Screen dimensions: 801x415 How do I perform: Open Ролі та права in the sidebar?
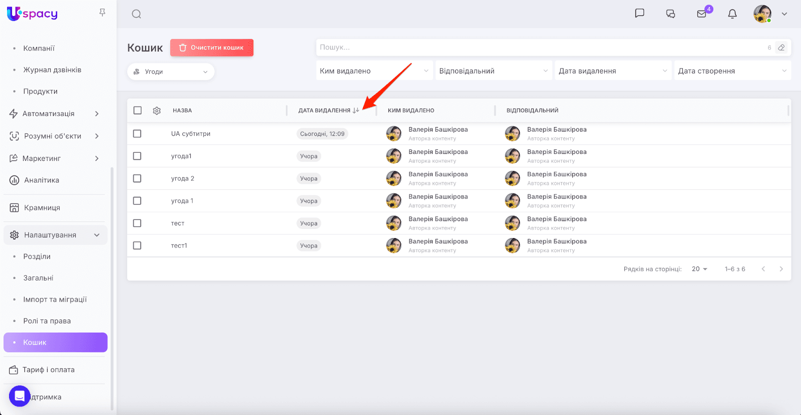coord(47,321)
